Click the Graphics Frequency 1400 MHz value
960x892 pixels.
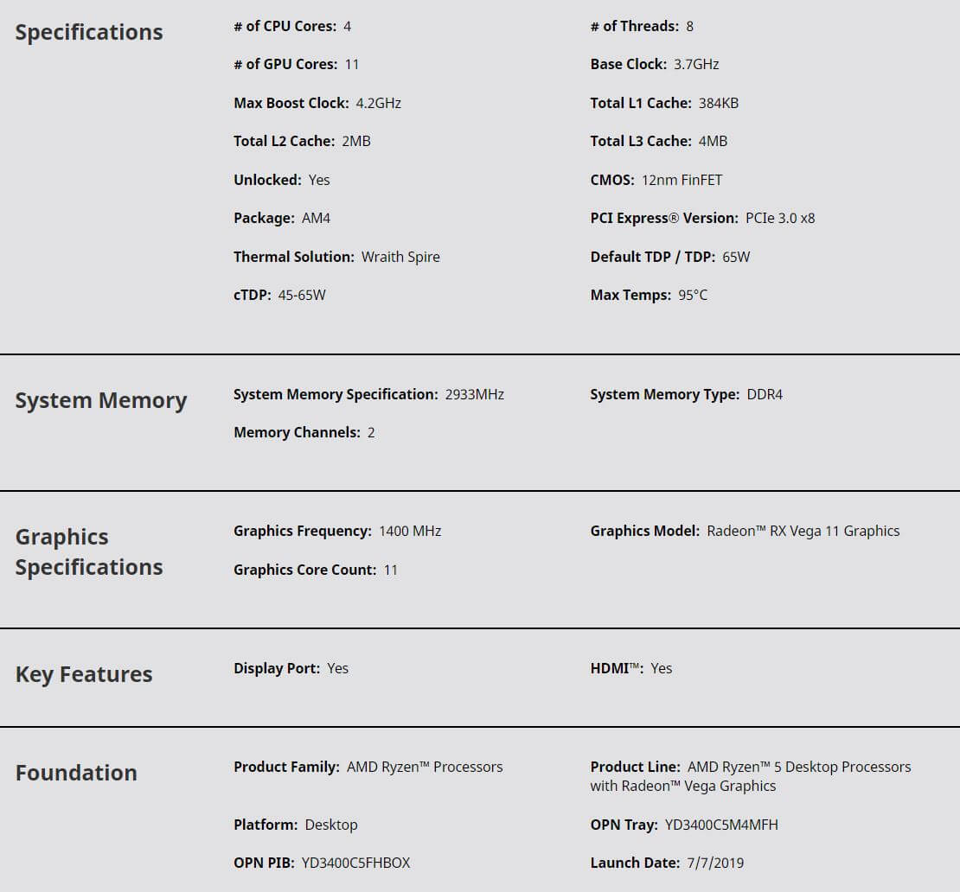tap(410, 531)
